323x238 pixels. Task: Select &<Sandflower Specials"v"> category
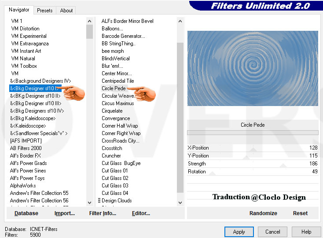39,133
